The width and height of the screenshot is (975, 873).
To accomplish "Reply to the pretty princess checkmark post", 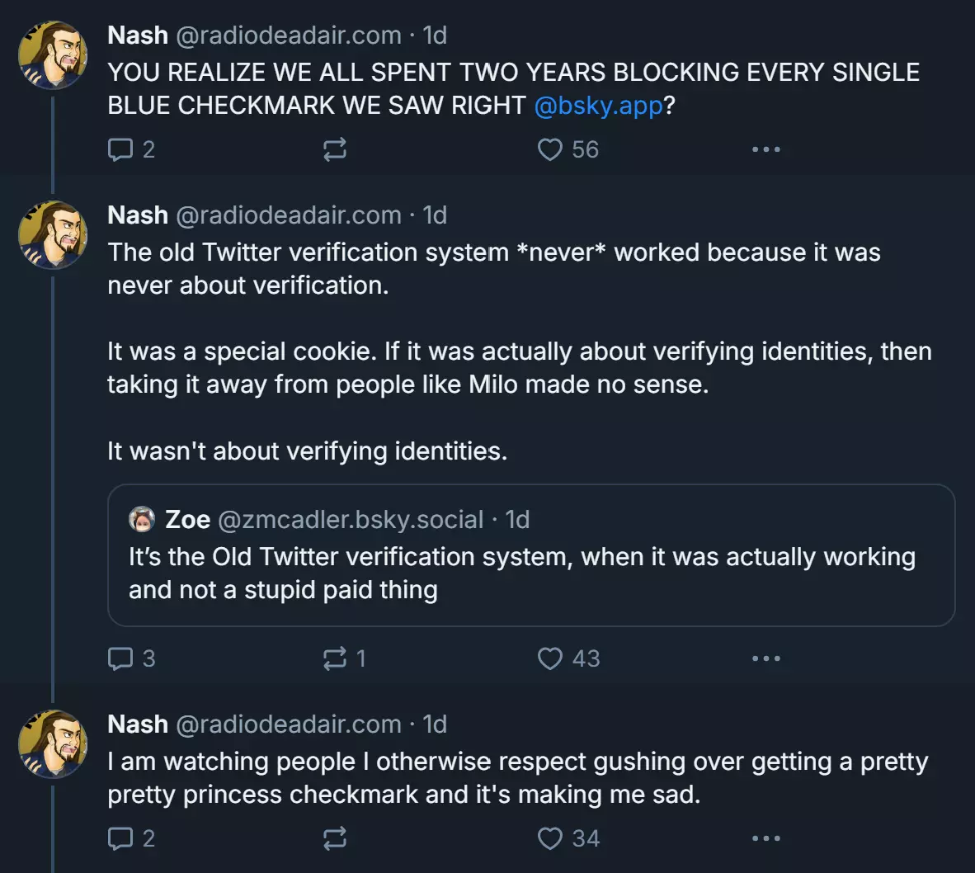I will coord(130,838).
